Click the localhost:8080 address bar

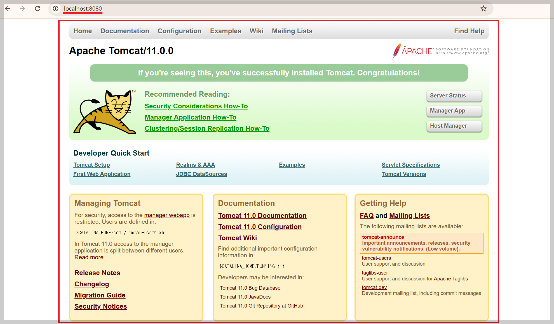(83, 9)
